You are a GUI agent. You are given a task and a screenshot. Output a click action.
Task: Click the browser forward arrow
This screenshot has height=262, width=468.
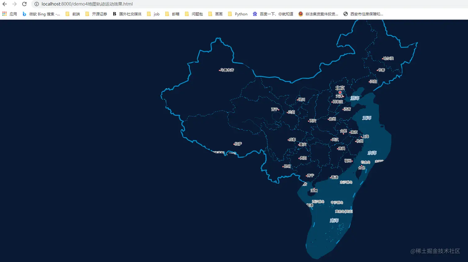tap(15, 4)
